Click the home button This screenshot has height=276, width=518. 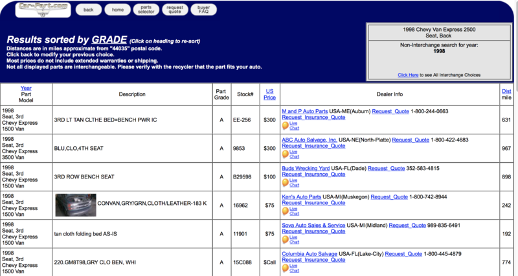(118, 10)
